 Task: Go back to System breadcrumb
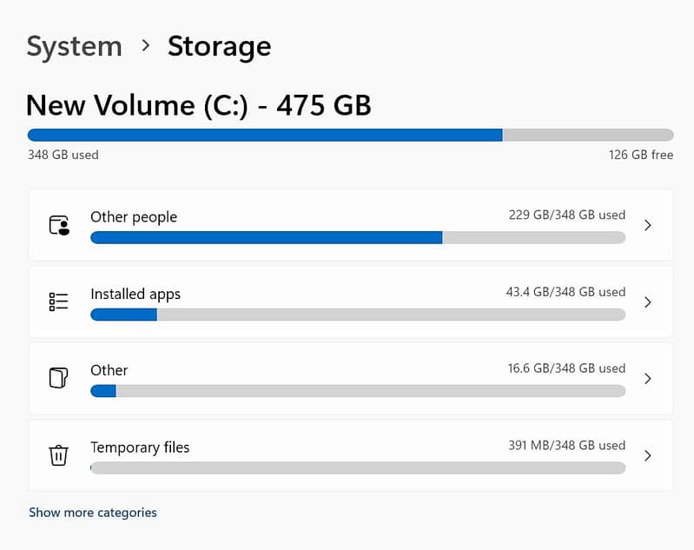tap(74, 46)
